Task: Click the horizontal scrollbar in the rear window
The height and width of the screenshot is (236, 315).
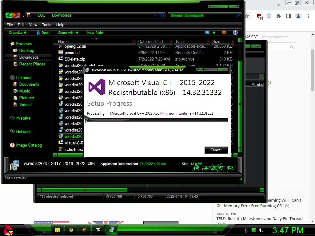Action: tap(84, 190)
